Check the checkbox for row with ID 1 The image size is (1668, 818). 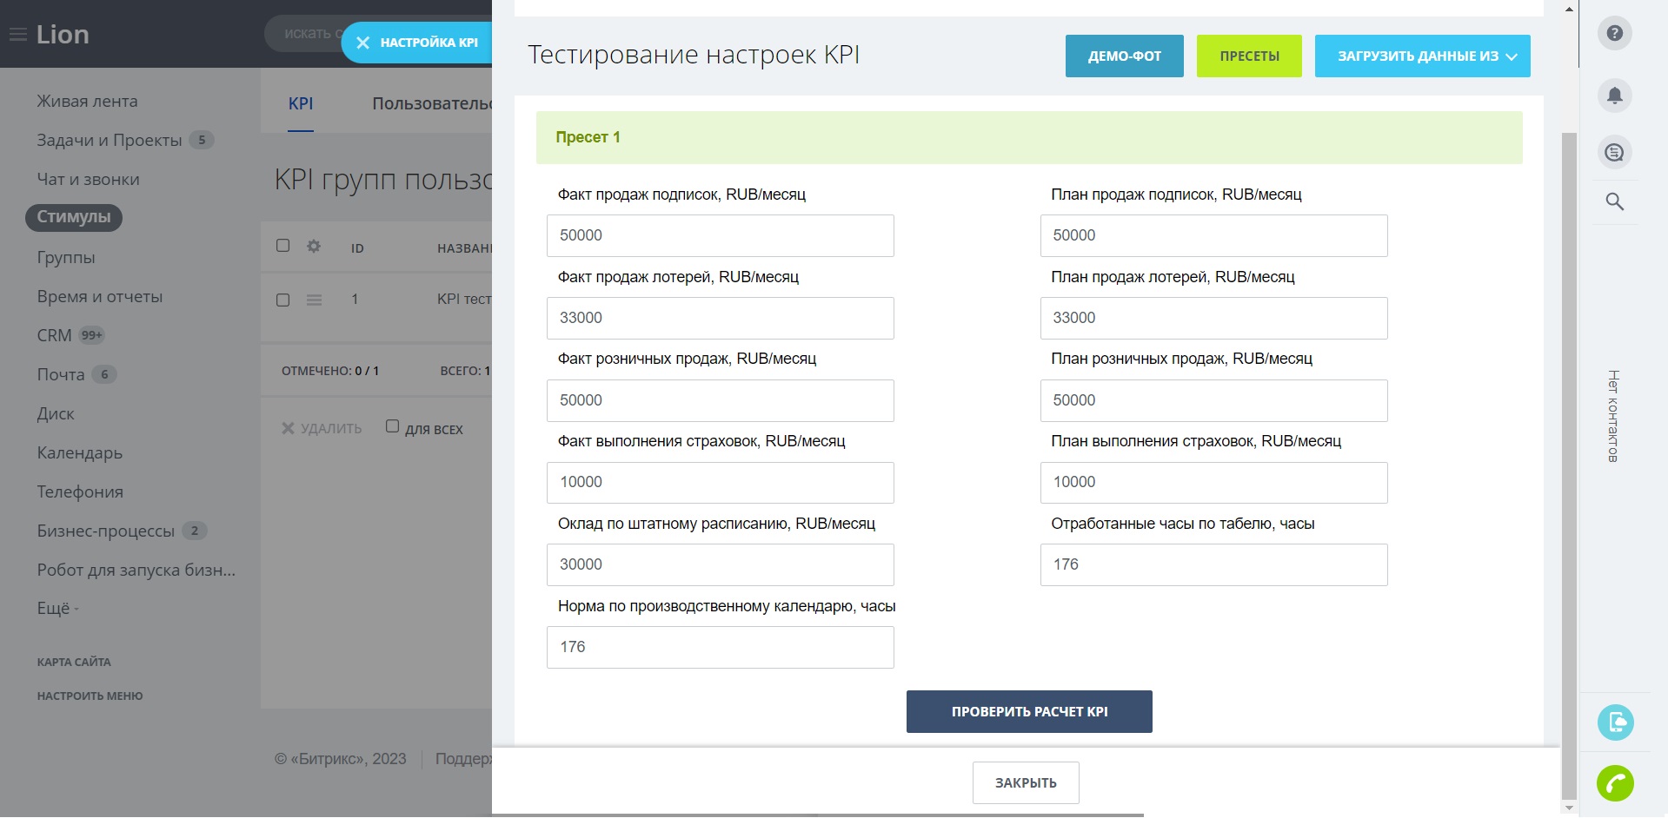[x=282, y=300]
